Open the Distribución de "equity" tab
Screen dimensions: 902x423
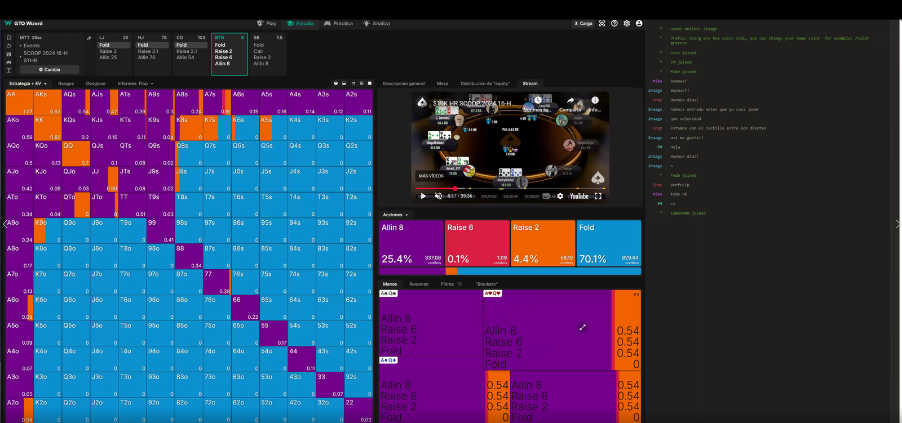[x=485, y=83]
